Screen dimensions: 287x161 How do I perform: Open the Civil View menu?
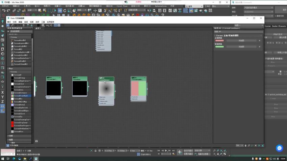coord(122,6)
